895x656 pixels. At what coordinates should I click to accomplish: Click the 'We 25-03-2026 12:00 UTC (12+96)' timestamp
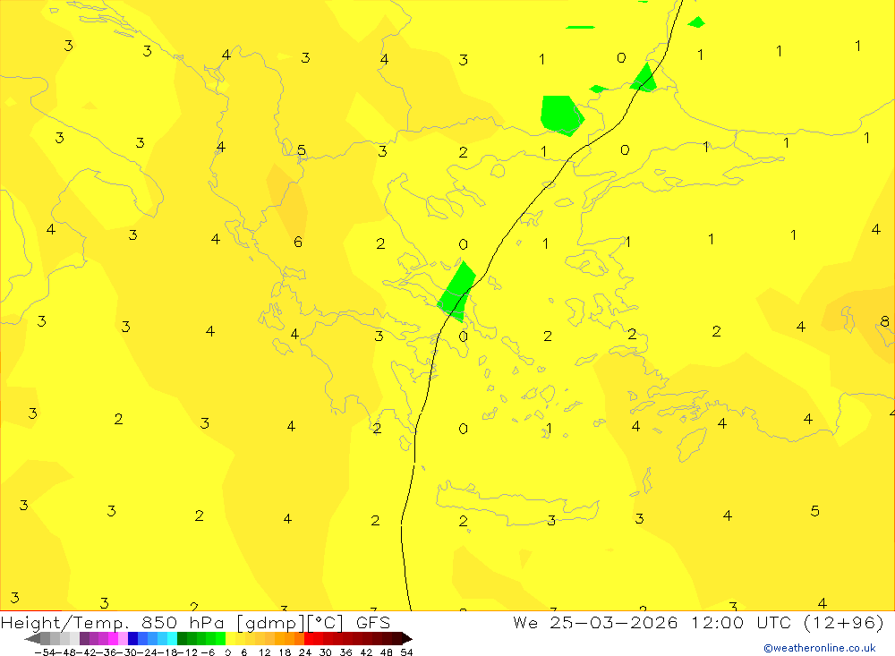(698, 622)
